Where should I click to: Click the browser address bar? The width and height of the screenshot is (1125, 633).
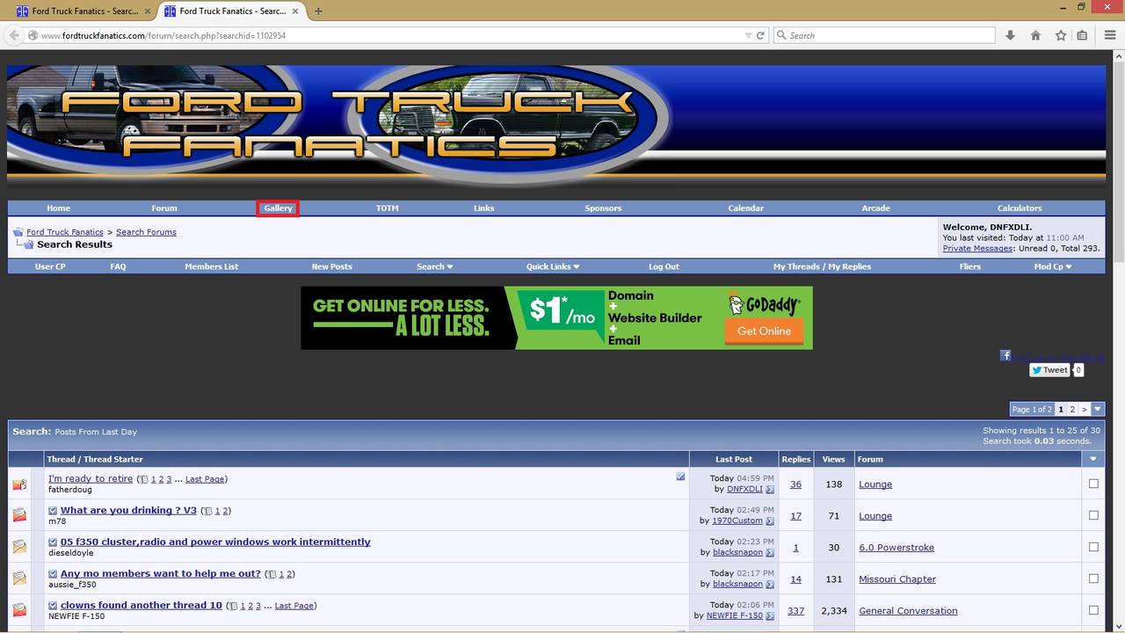click(x=387, y=35)
